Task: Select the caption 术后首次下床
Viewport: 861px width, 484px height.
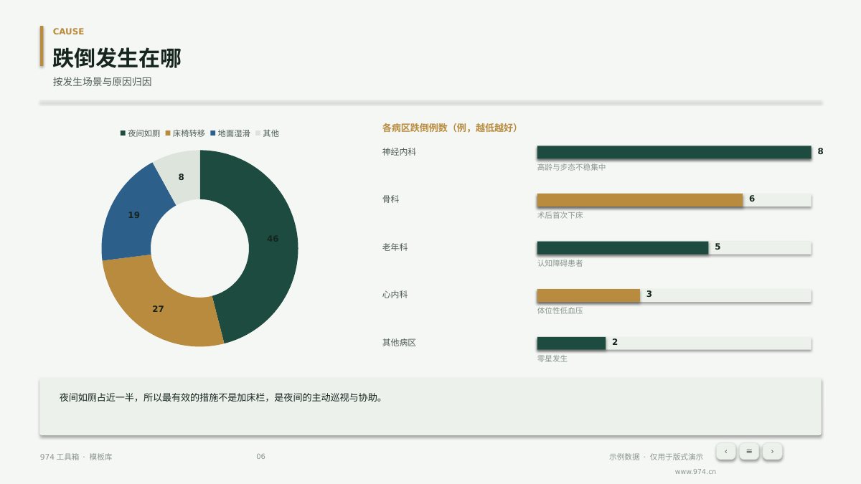Action: click(x=560, y=215)
